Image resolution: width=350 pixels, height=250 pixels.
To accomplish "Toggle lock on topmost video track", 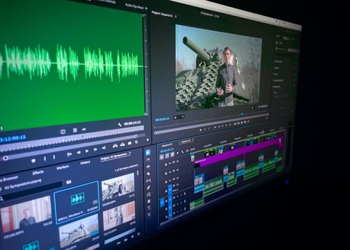I will coord(166,164).
